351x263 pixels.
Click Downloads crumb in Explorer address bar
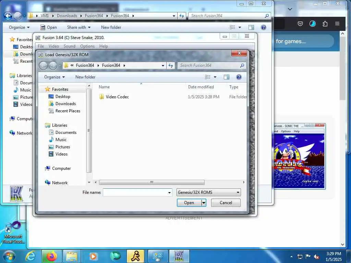[67, 16]
